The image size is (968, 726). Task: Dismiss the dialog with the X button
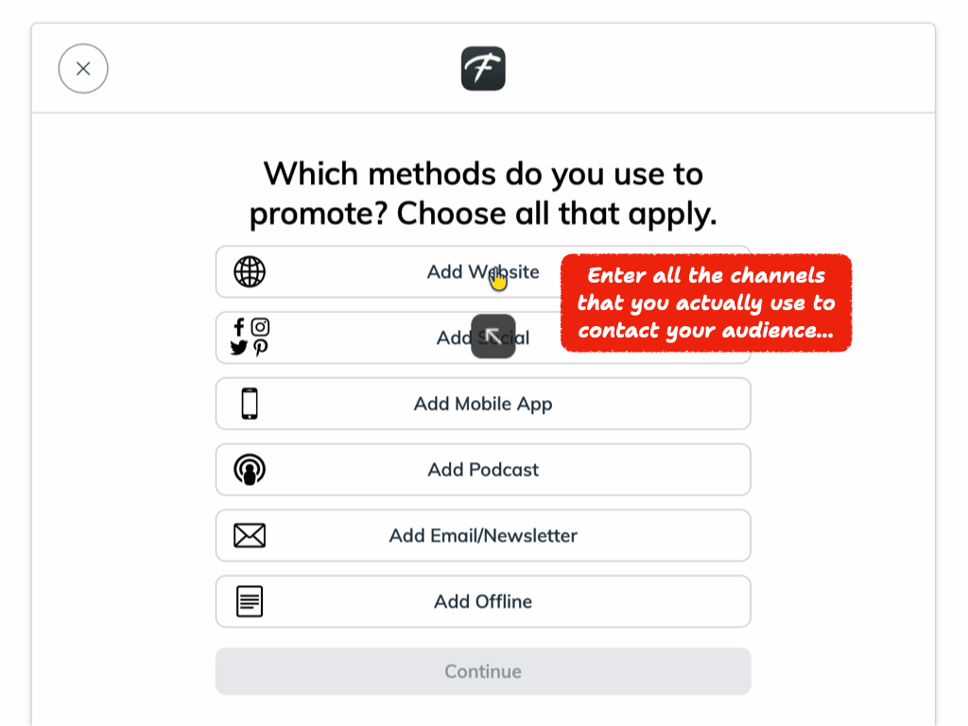click(83, 68)
